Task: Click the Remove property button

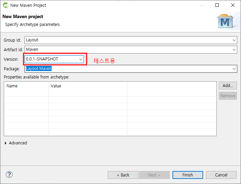Action: click(x=228, y=96)
